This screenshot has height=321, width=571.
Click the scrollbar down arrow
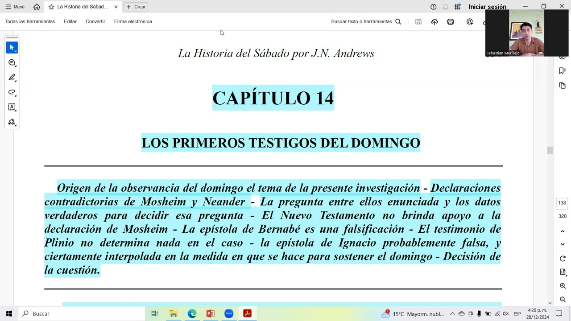(x=550, y=303)
